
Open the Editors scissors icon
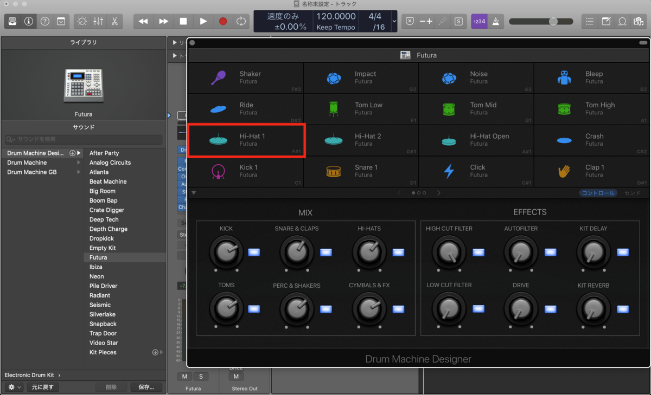pyautogui.click(x=114, y=22)
